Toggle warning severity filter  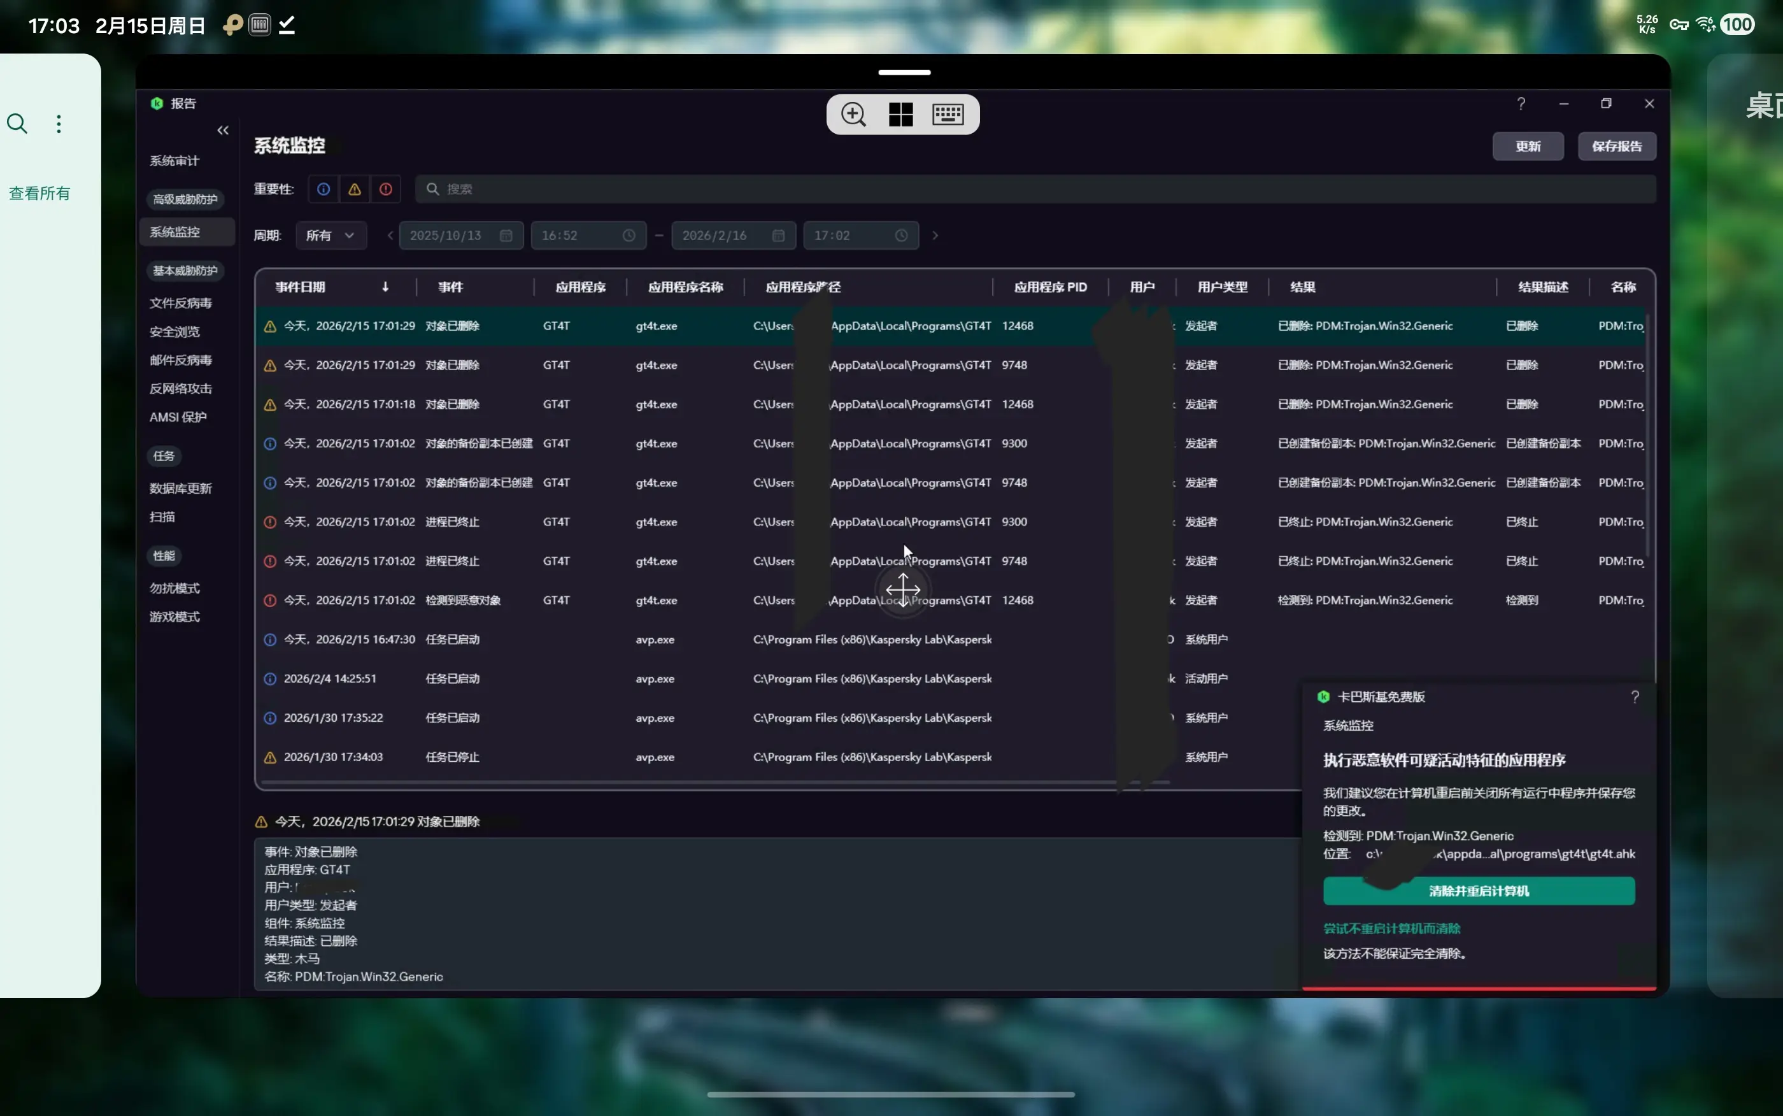click(x=355, y=190)
